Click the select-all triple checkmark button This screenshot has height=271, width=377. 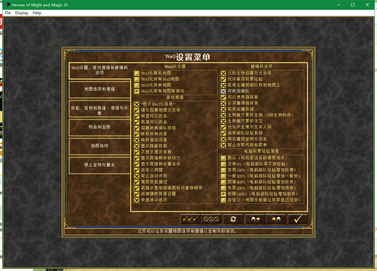coord(190,219)
